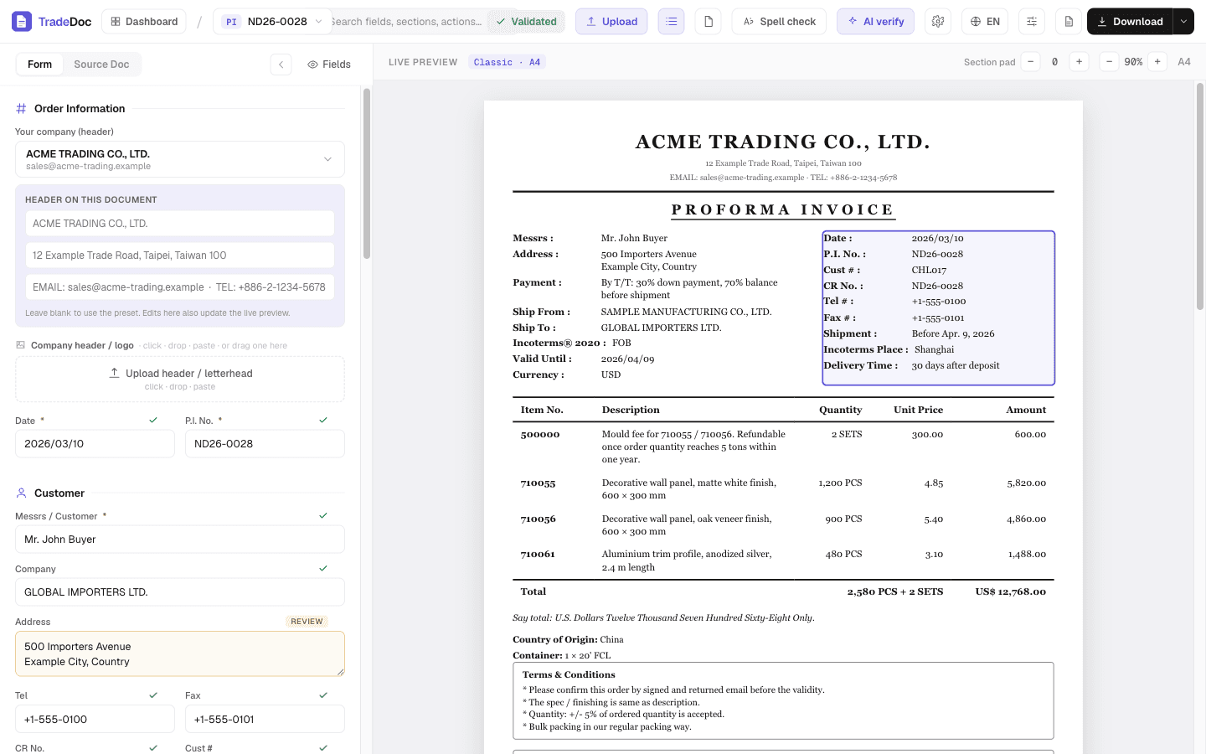This screenshot has height=754, width=1206.
Task: Toggle Fields visibility eye
Action: (x=329, y=65)
